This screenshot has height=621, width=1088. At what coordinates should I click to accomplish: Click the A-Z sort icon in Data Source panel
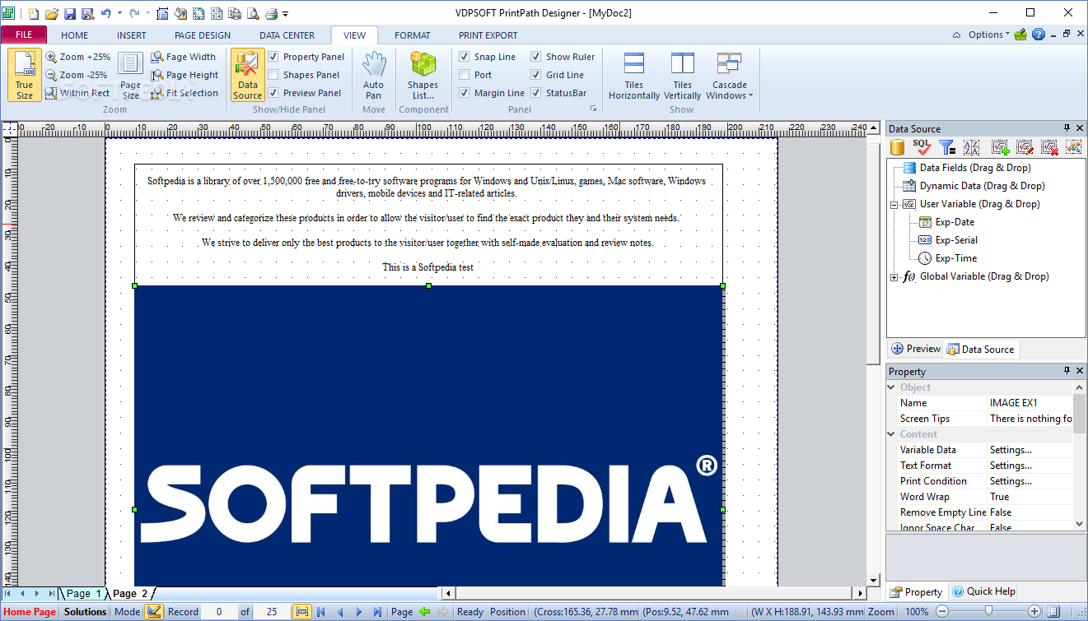(x=971, y=147)
